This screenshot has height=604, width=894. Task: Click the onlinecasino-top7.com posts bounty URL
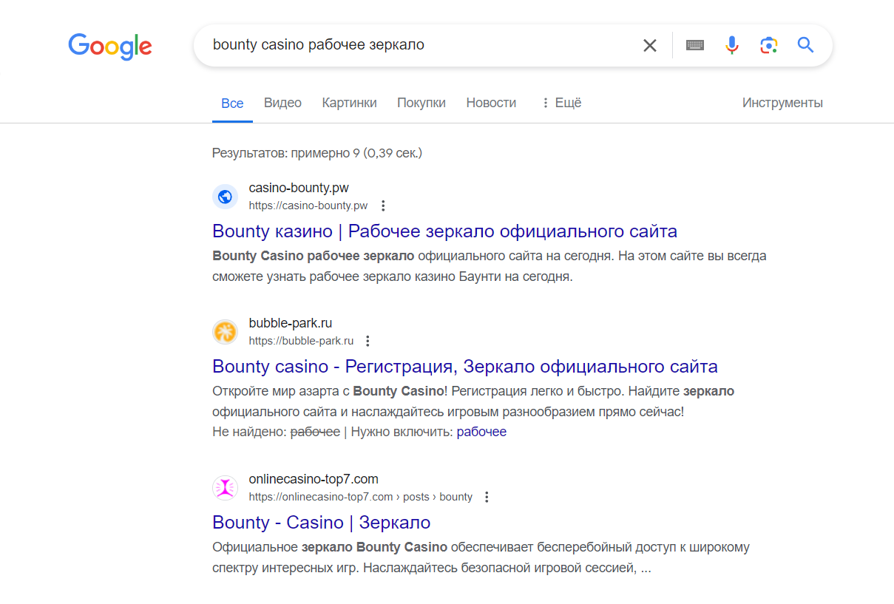(x=360, y=497)
